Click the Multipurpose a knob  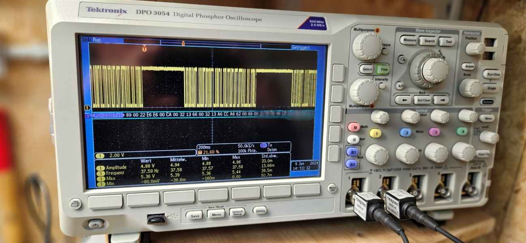tap(367, 46)
